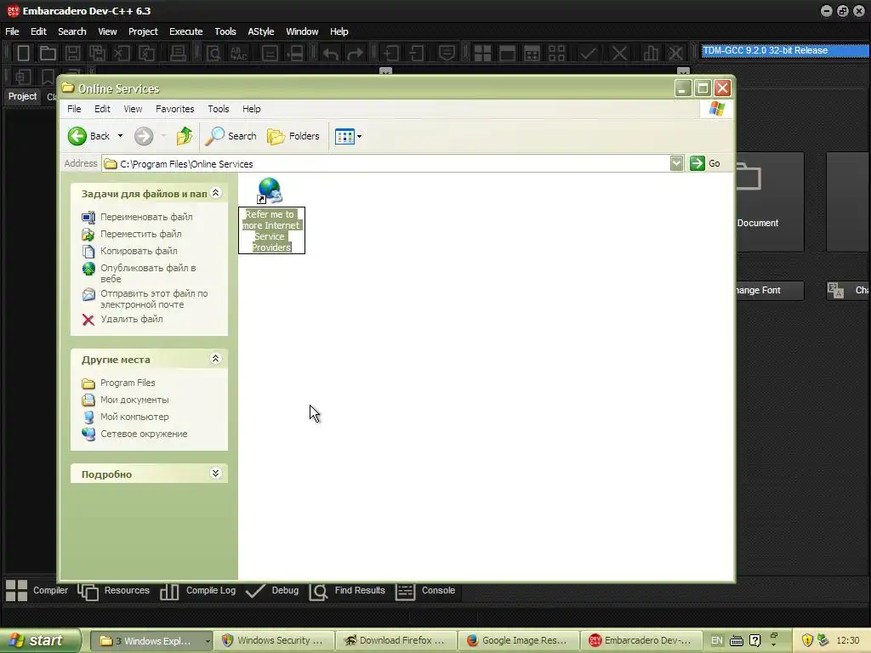Image resolution: width=871 pixels, height=653 pixels.
Task: Click the Windows Security shield tray icon
Action: (x=807, y=640)
